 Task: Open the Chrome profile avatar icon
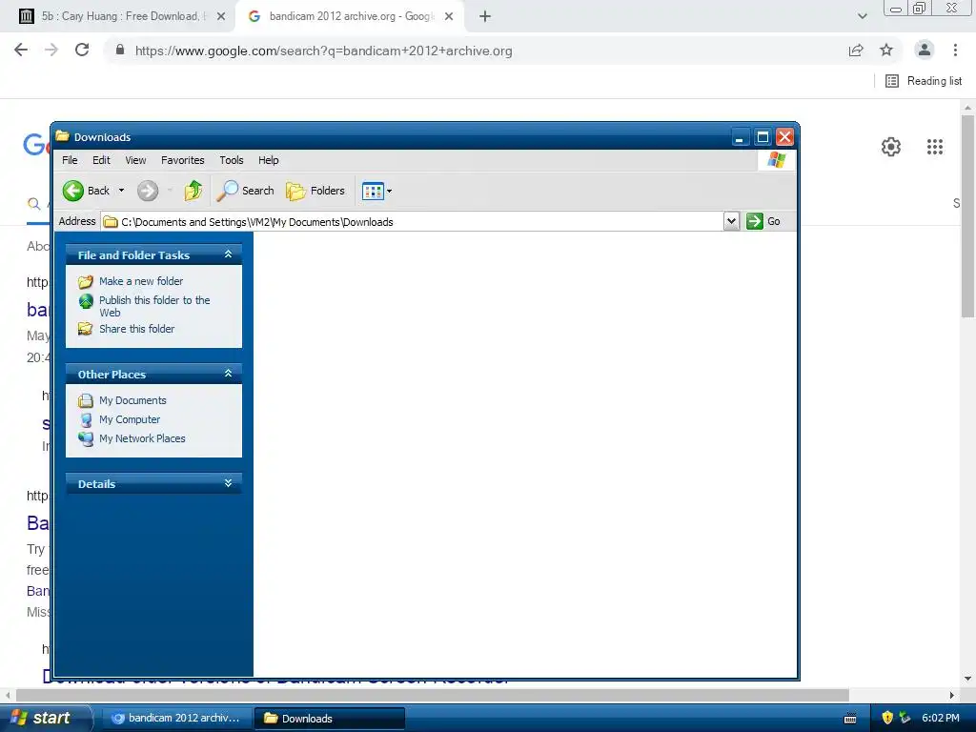925,50
